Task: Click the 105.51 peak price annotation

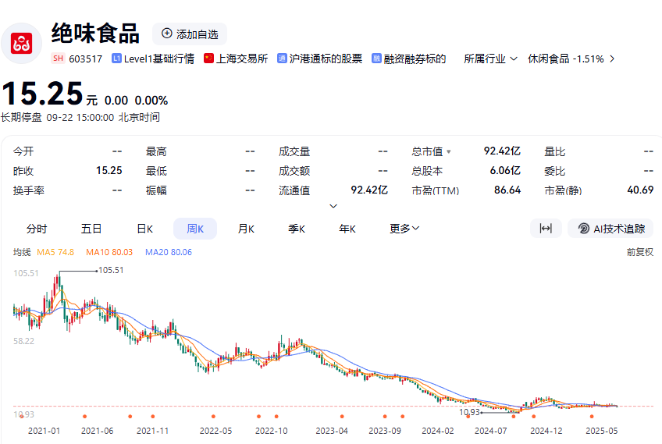Action: click(111, 270)
